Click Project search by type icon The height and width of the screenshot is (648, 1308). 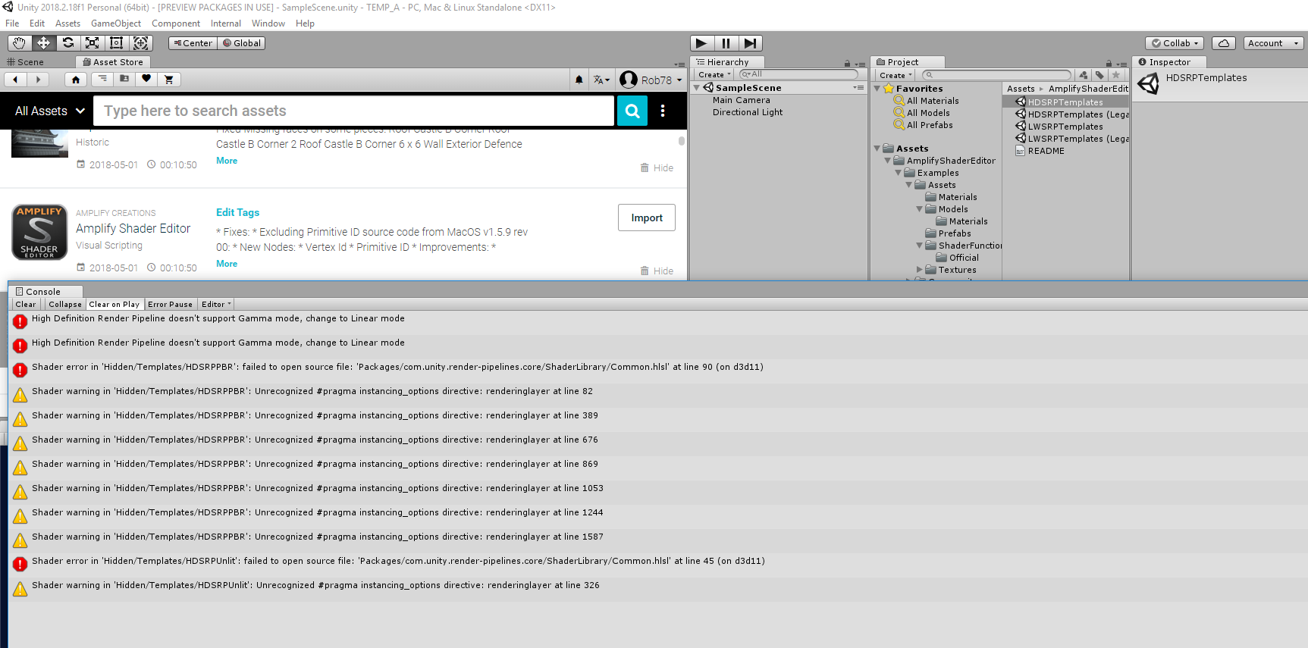[x=1084, y=75]
